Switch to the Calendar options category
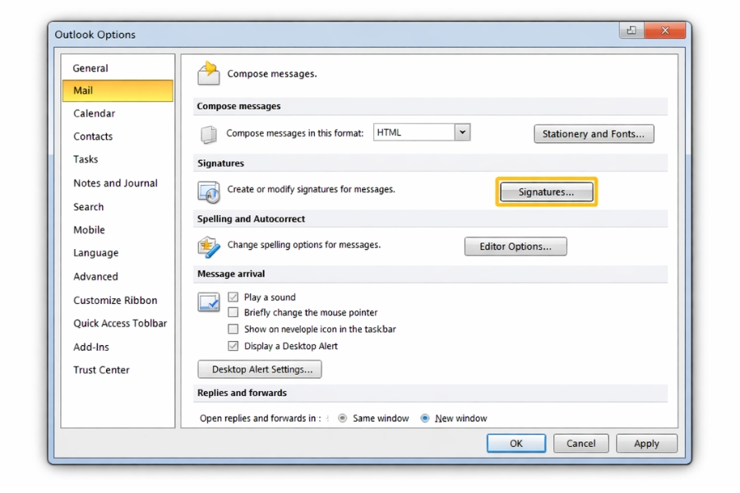The height and width of the screenshot is (493, 740). pyautogui.click(x=94, y=113)
